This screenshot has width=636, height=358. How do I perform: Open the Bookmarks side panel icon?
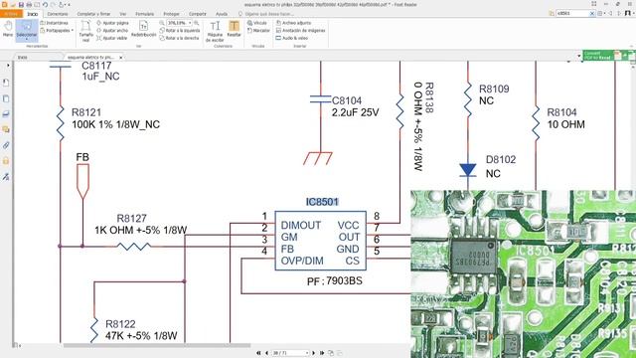[6, 83]
